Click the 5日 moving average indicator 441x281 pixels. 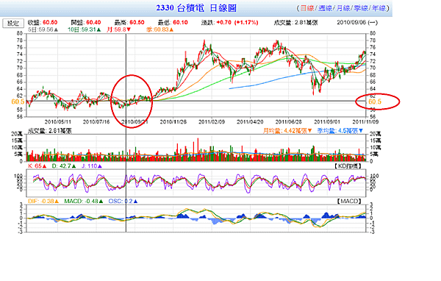pos(43,29)
